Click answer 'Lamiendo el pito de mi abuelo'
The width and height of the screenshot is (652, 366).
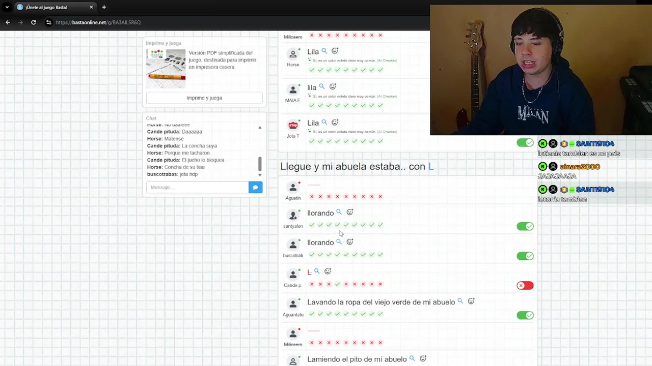pyautogui.click(x=357, y=359)
